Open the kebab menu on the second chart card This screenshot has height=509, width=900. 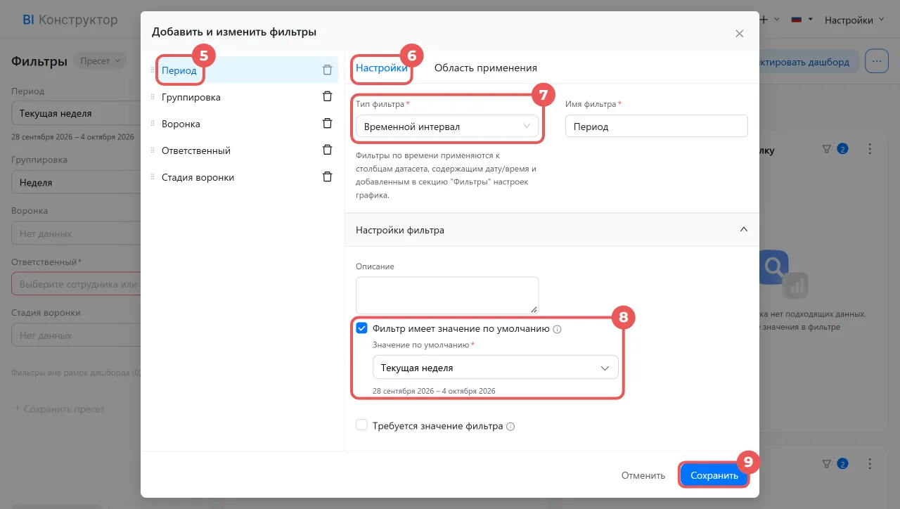point(870,463)
